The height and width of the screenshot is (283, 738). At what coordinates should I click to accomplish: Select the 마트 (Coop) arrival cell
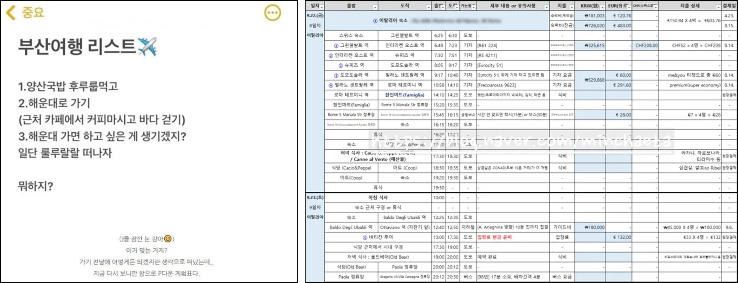405,168
